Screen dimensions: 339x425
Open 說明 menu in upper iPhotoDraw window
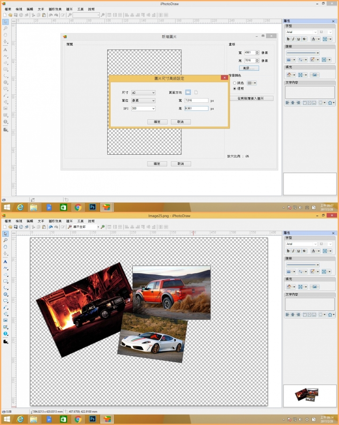91,9
